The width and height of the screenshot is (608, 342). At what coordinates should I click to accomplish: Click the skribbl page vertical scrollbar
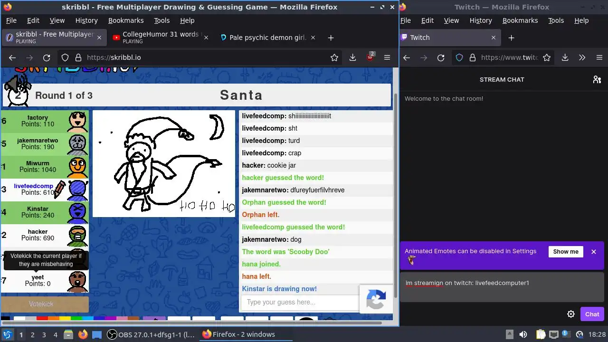(396, 195)
